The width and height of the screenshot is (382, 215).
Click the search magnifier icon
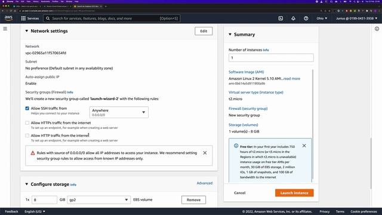coord(48,19)
